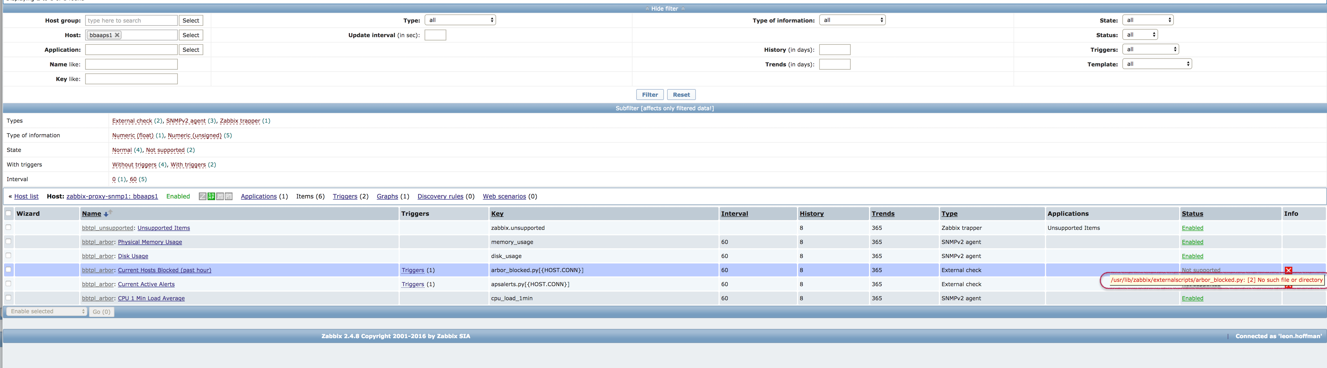This screenshot has width=1327, height=368.
Task: Click Select next to Host field
Action: (x=191, y=35)
